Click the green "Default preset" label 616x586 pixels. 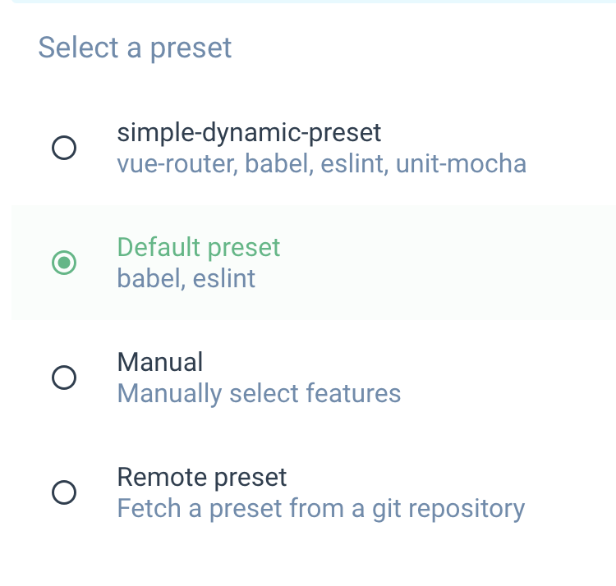(198, 247)
